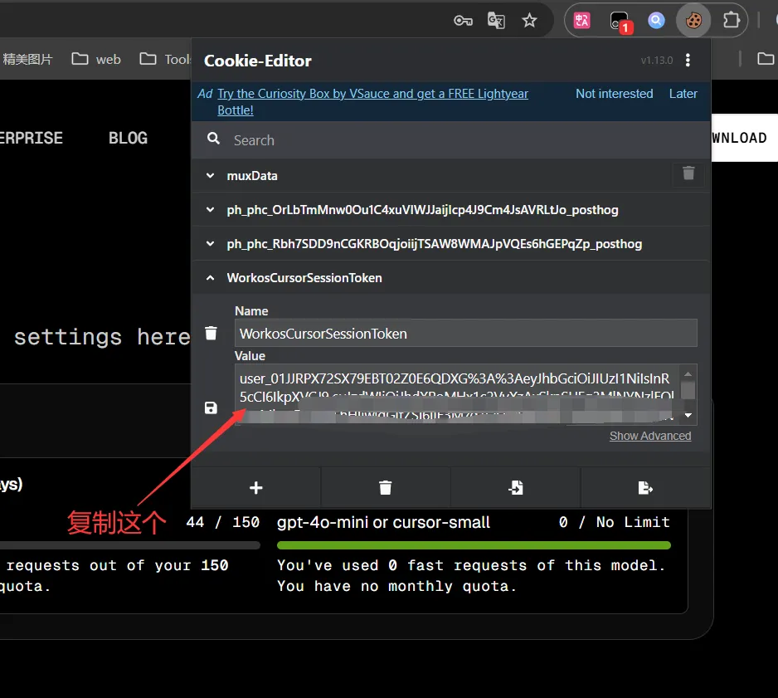Bookmark this page with the star icon
Screen dimensions: 778x698
(529, 21)
